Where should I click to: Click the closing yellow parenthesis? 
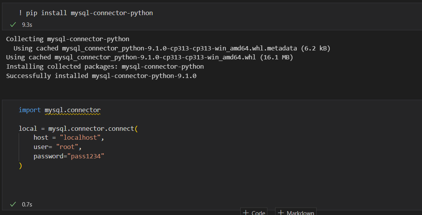[21, 166]
